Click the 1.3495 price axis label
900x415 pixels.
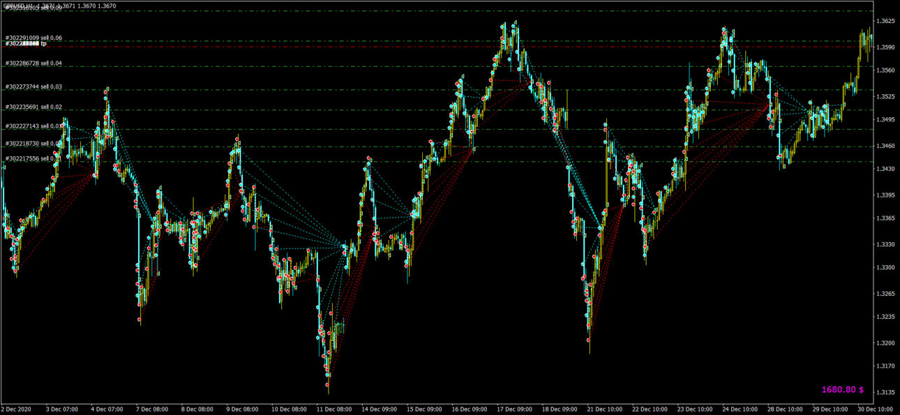point(886,120)
